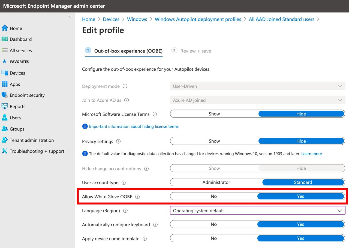This screenshot has height=248, width=349.
Task: Click info icon next to Allow White Glove OOBE
Action: [x=137, y=197]
